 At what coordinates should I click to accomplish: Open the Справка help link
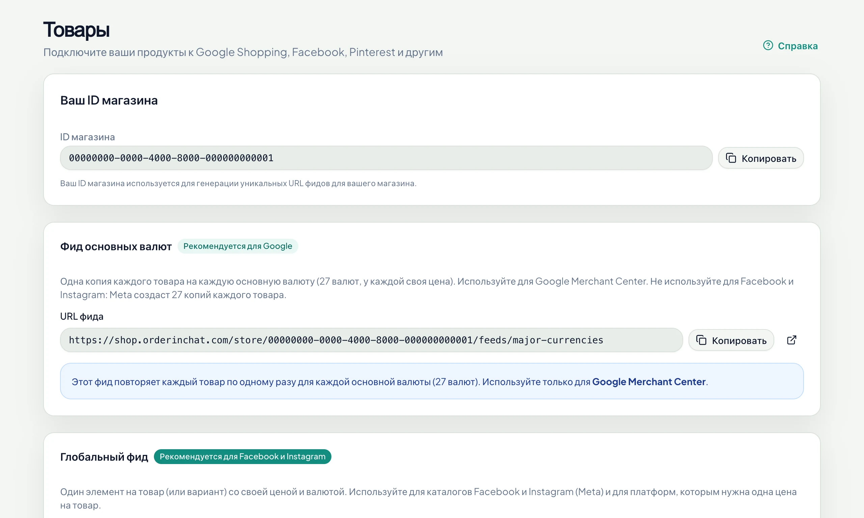tap(790, 46)
